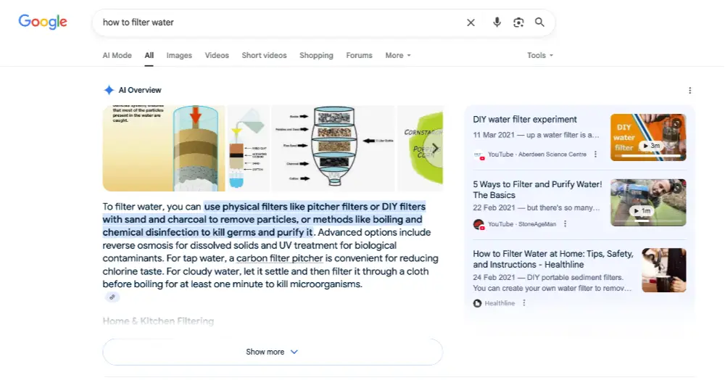Switch to the Videos tab
Screen dimensions: 725x380
217,55
